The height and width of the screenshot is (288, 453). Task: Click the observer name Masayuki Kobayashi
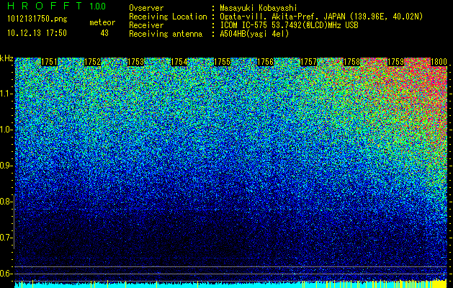pos(259,8)
